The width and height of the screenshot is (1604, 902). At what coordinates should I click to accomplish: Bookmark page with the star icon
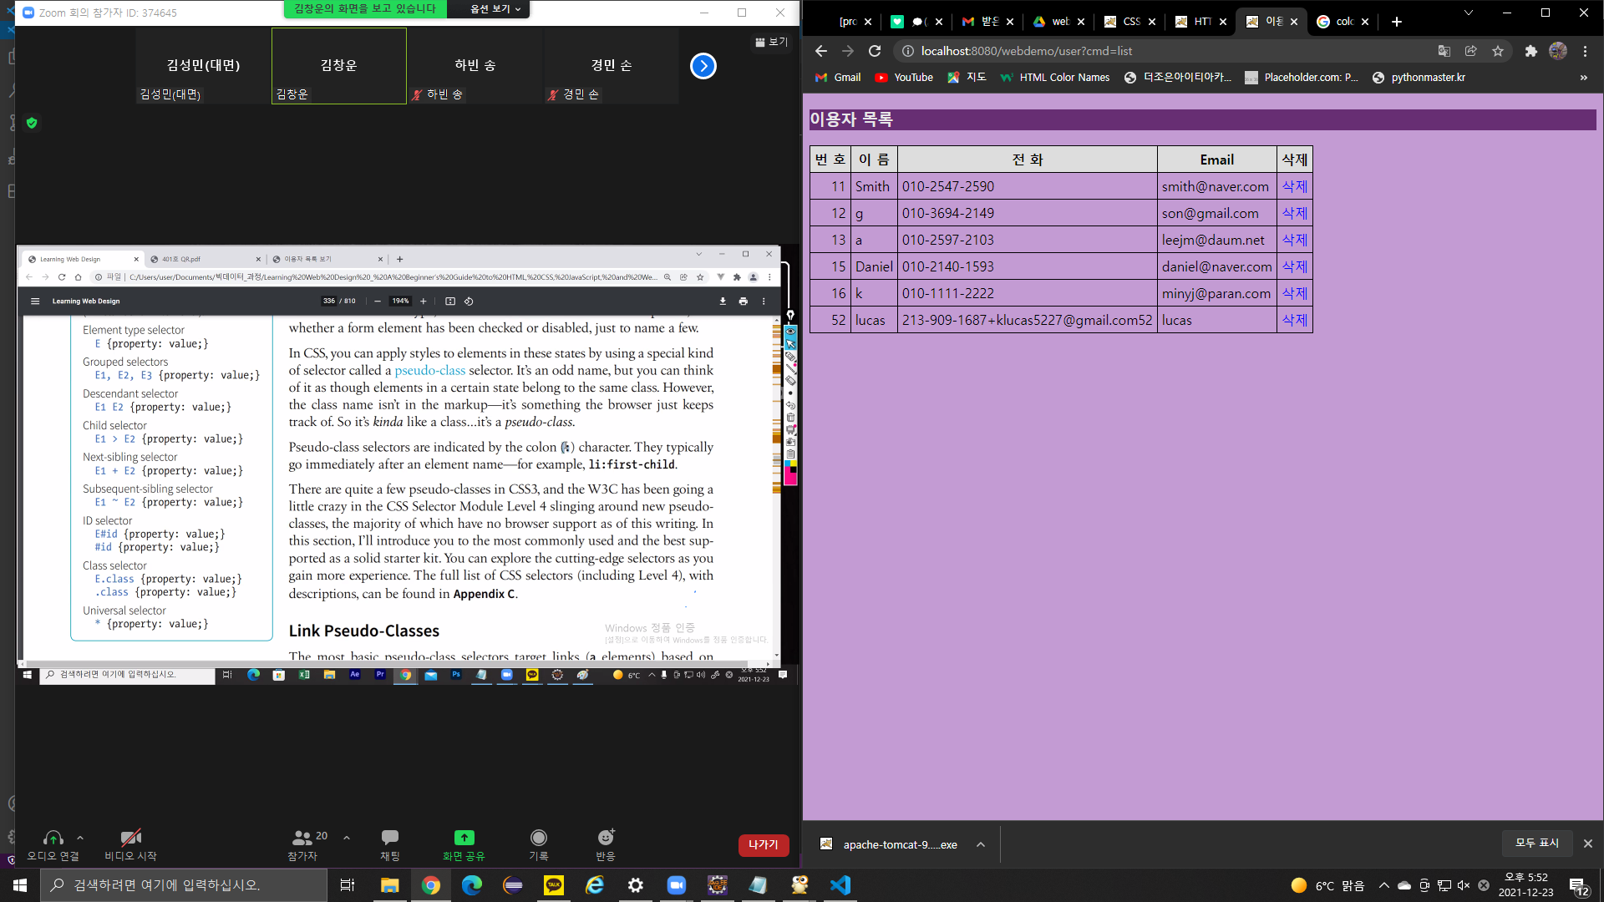coord(1498,51)
